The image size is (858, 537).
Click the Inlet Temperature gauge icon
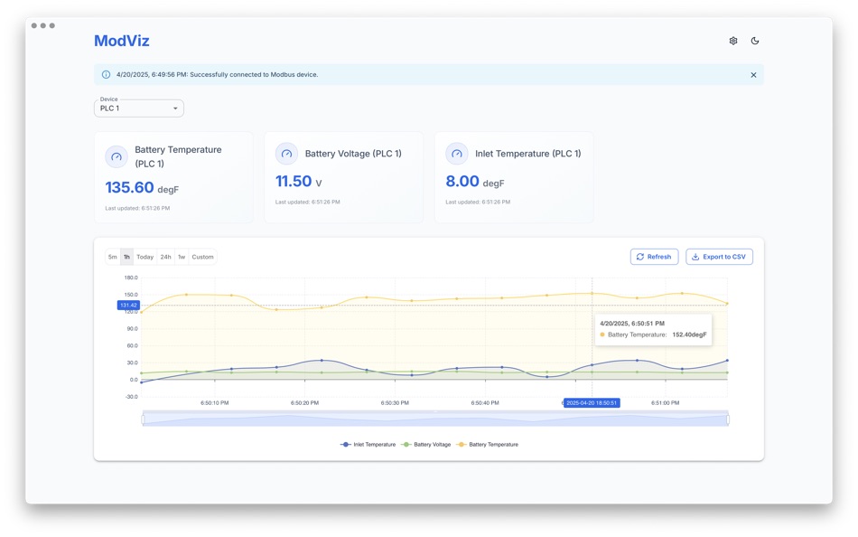pyautogui.click(x=457, y=154)
